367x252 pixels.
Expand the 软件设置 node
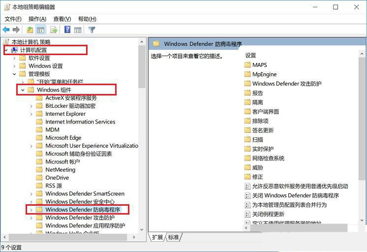(x=14, y=58)
